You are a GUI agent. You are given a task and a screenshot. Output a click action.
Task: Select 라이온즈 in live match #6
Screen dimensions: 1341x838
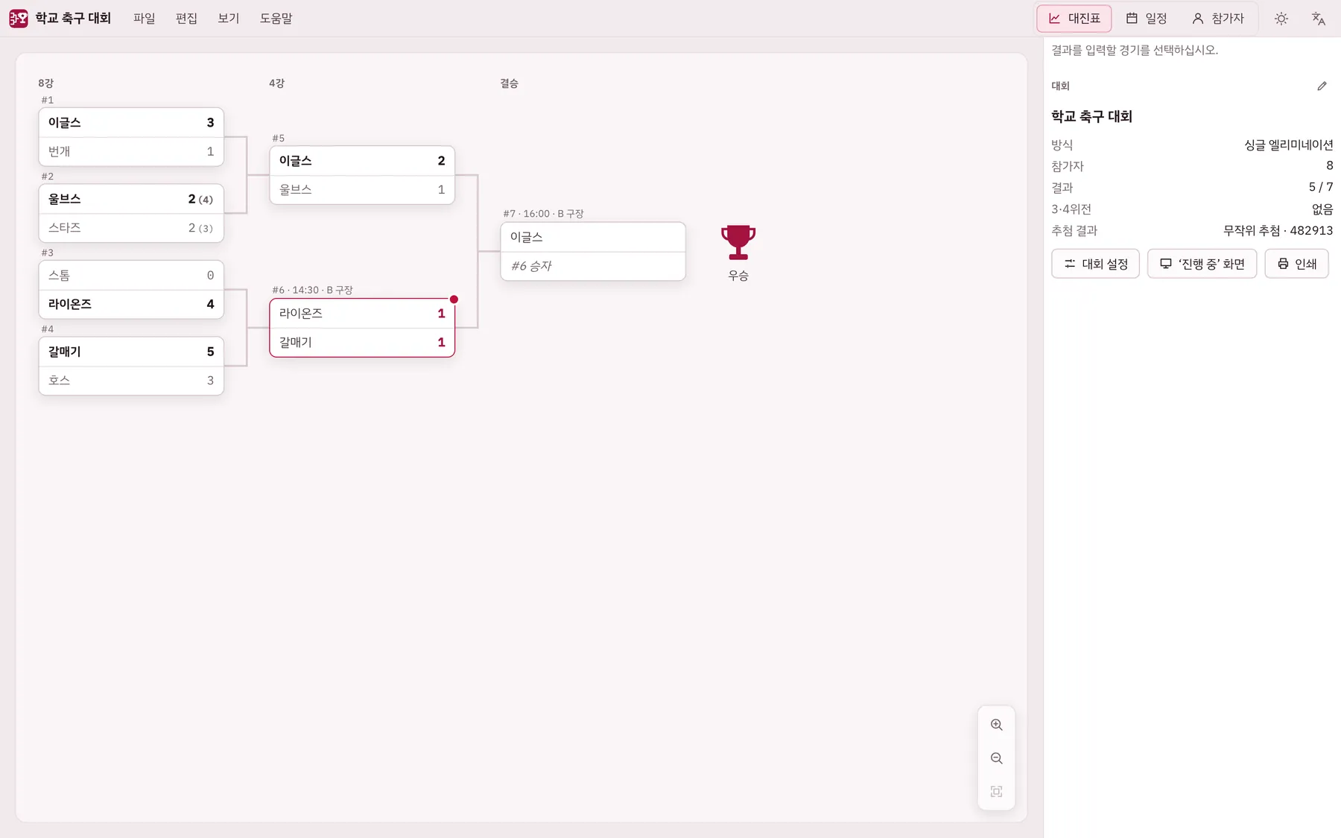point(362,314)
